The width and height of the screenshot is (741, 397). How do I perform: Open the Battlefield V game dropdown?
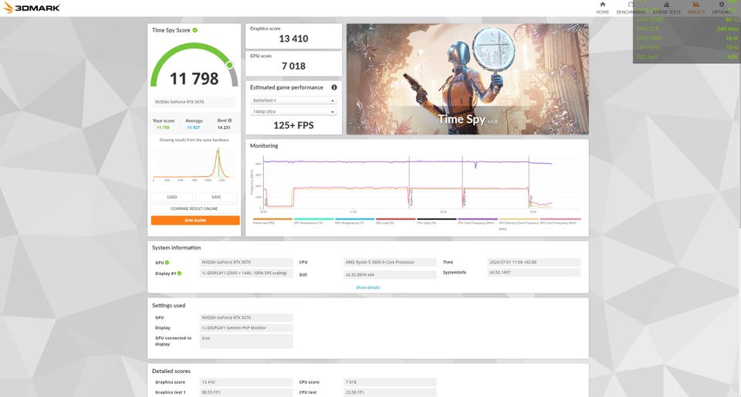click(x=293, y=100)
